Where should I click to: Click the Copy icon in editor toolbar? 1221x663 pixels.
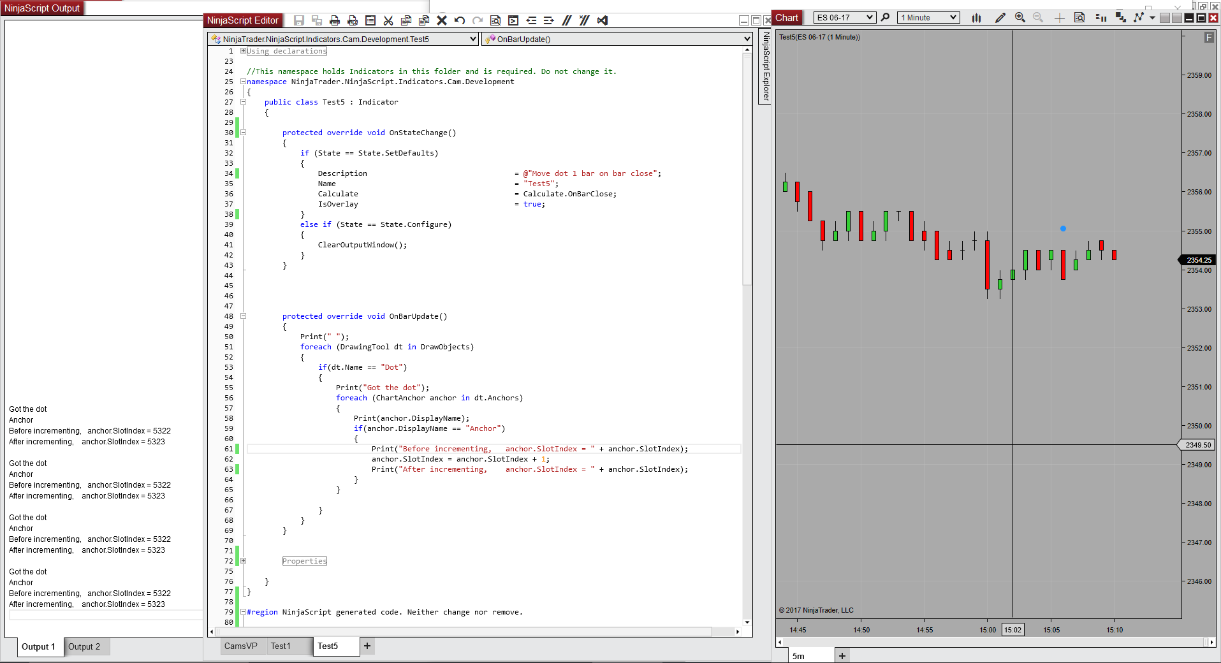coord(406,20)
